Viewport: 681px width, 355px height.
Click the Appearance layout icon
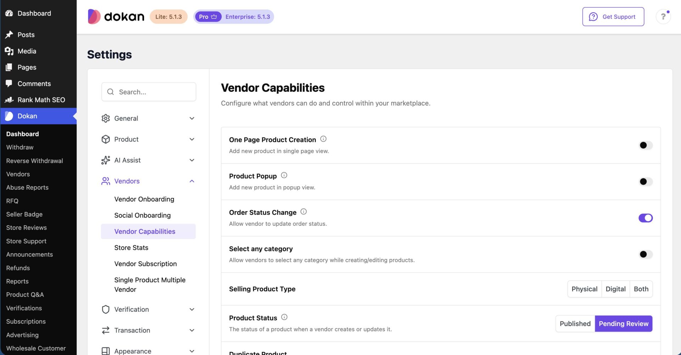tap(106, 351)
